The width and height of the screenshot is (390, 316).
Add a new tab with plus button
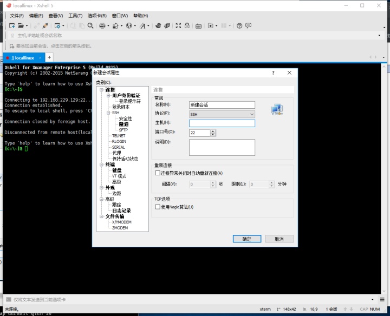[x=49, y=57]
